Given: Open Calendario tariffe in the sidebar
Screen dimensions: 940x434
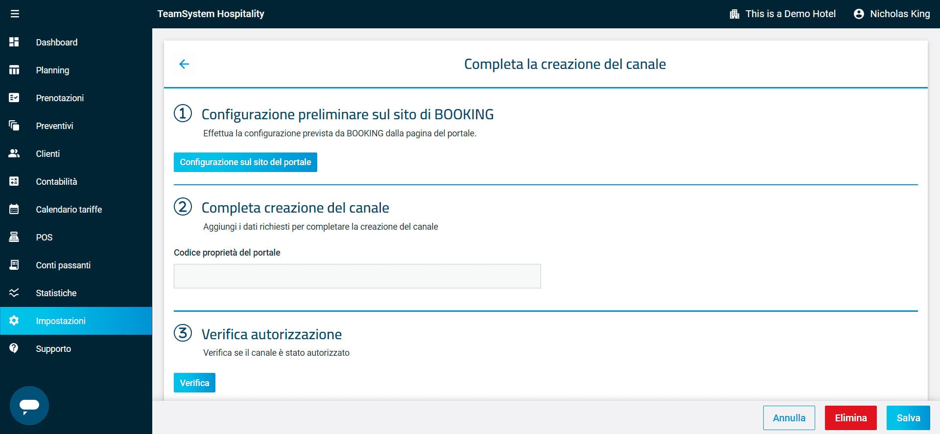Looking at the screenshot, I should pos(76,209).
